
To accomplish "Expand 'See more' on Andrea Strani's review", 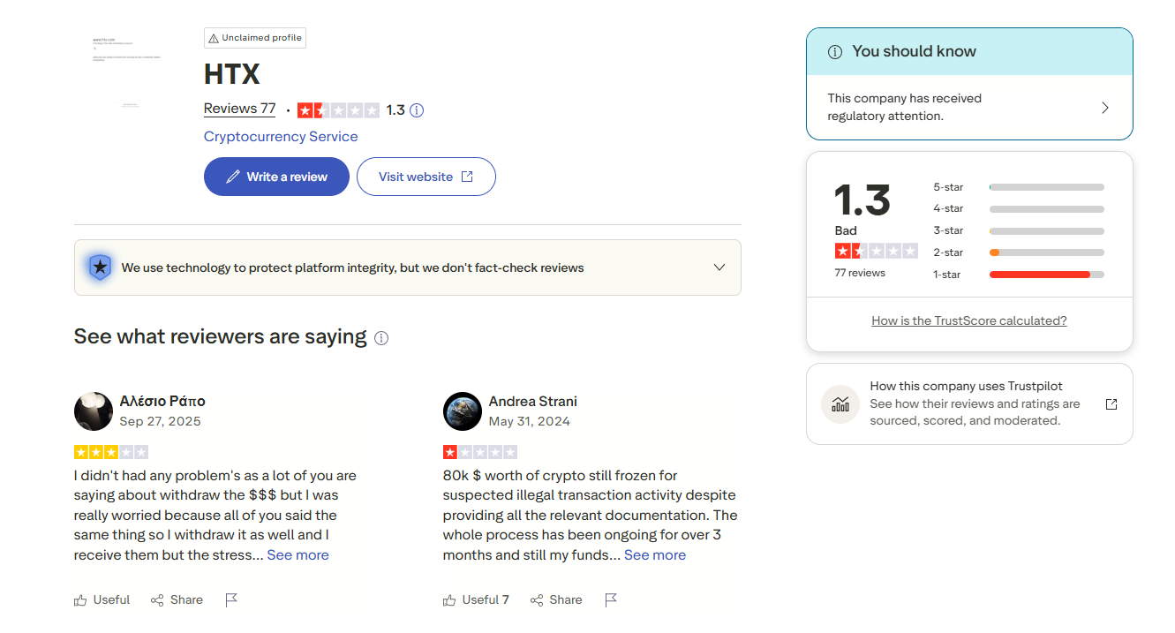I will [655, 555].
